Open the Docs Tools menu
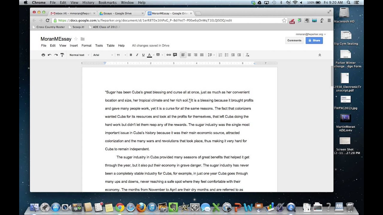Viewport: 383px width, 215px height. (99, 46)
